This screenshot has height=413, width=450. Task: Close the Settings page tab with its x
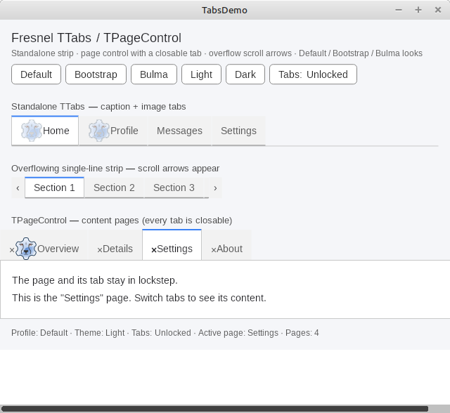pyautogui.click(x=154, y=250)
